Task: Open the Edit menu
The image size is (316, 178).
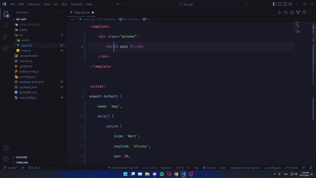Action: 21,4
